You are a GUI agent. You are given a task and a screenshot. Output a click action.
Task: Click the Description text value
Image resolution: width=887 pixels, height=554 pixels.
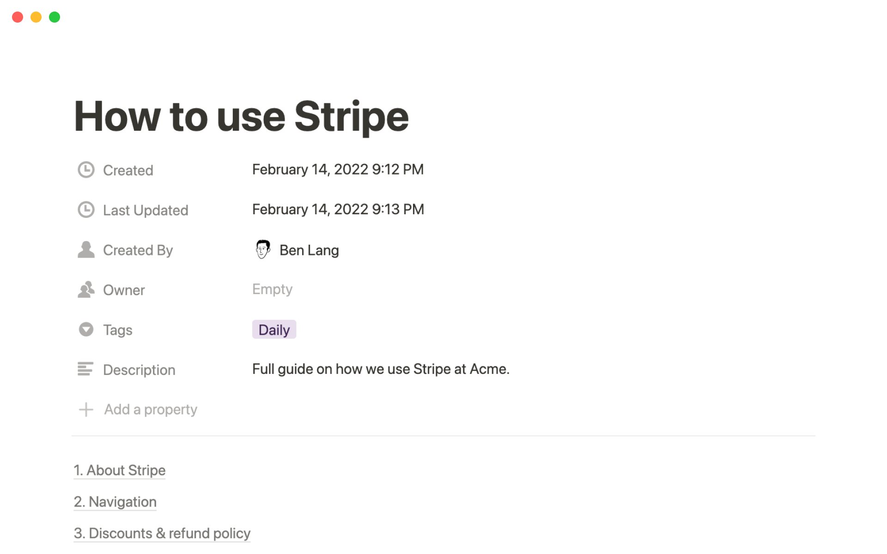[x=381, y=369]
